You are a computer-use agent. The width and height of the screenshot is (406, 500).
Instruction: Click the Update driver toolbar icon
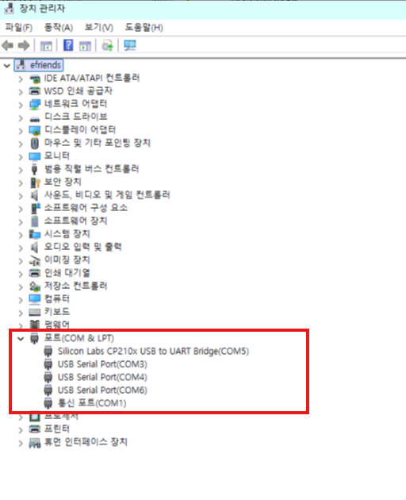[107, 45]
